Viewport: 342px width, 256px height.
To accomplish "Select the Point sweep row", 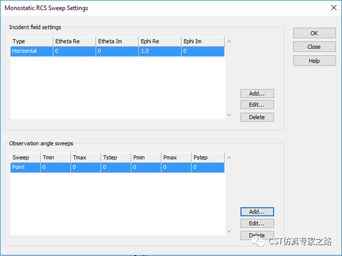I will tap(117, 167).
